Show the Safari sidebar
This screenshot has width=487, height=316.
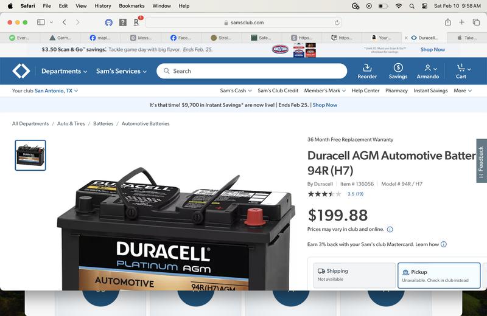[x=41, y=22]
